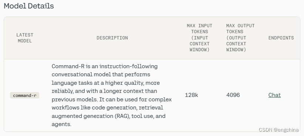Click the command-r model name badge
Viewport: 304px width, 136px height.
[25, 95]
